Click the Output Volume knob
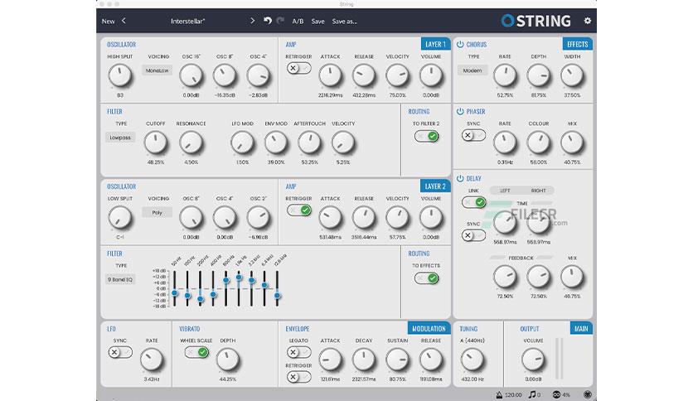 (x=533, y=360)
